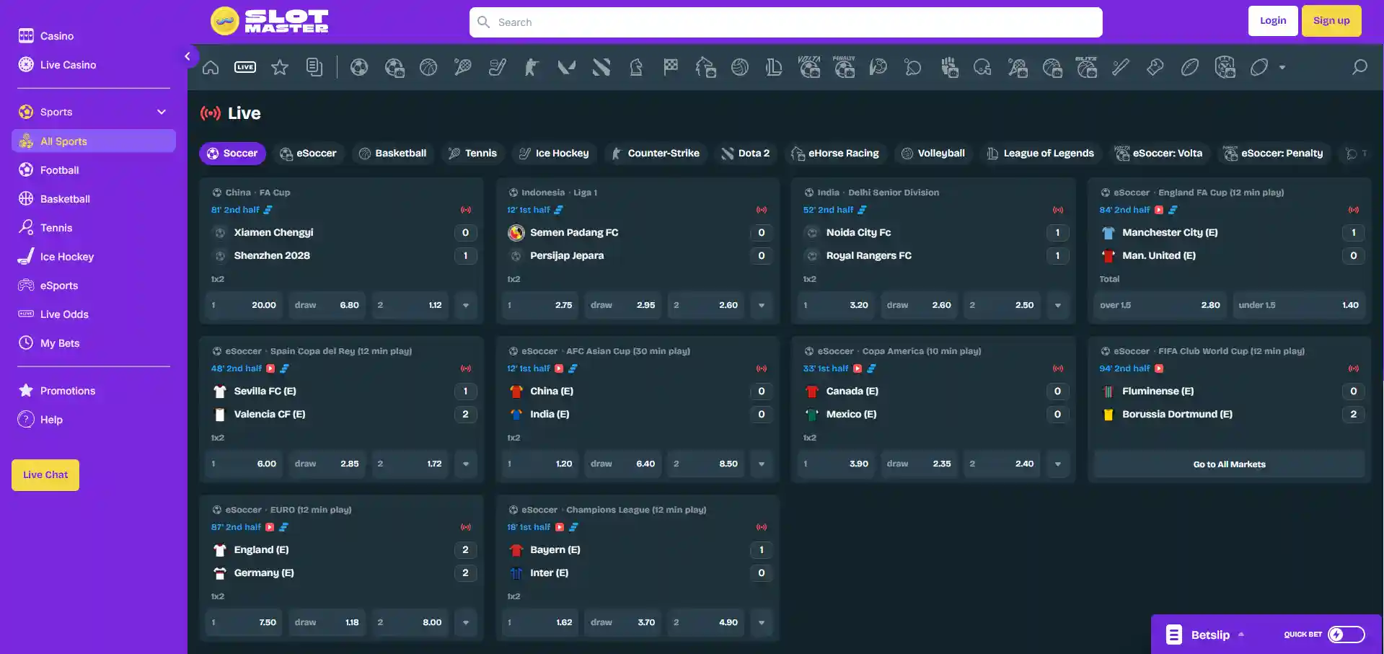
Task: Expand more markets for Xiamen Chengyi match
Action: [x=466, y=305]
